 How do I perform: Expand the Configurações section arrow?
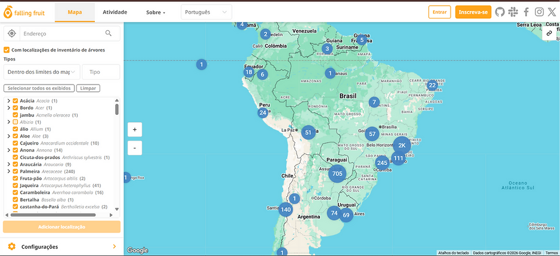114,247
